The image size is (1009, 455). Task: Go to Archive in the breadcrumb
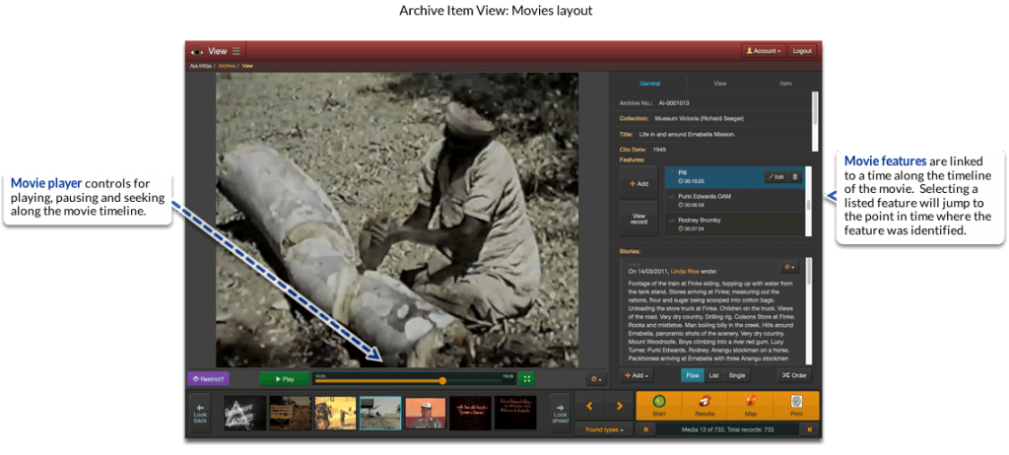click(x=227, y=66)
